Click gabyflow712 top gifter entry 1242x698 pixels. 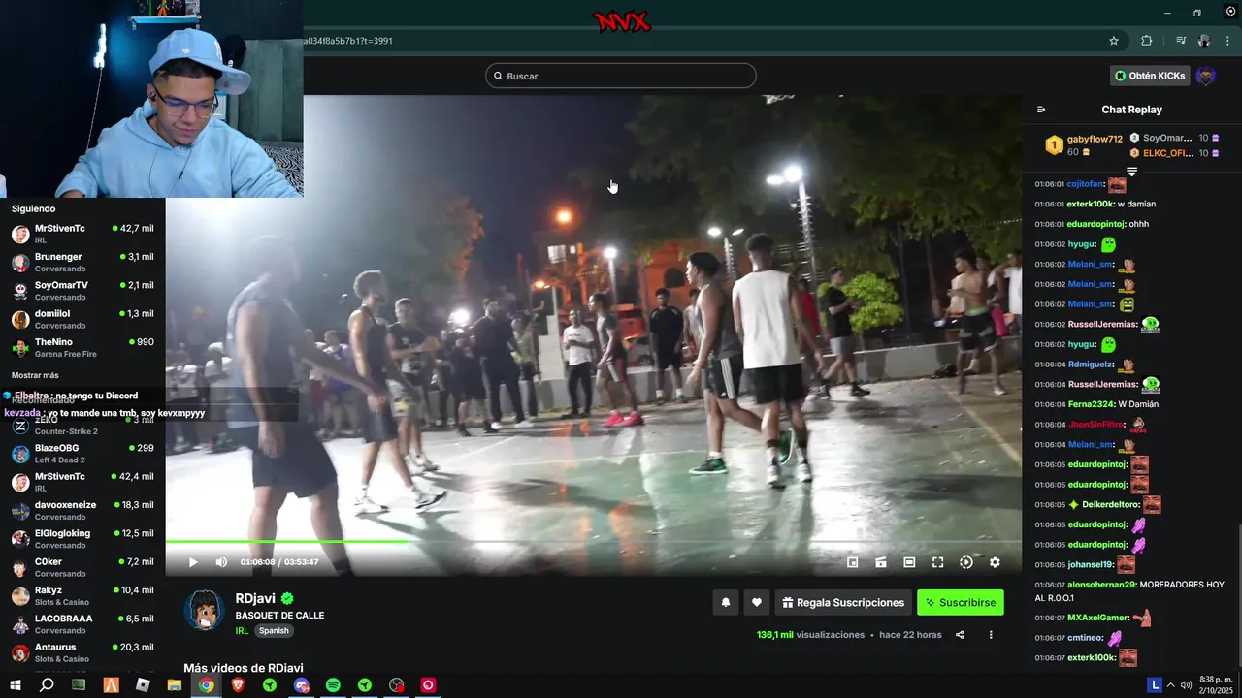(x=1083, y=145)
